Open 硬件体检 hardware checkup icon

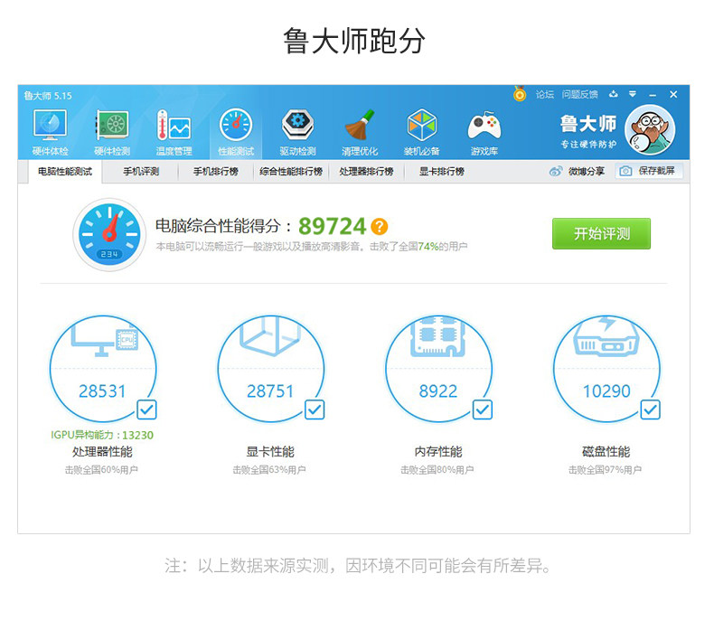coord(50,125)
